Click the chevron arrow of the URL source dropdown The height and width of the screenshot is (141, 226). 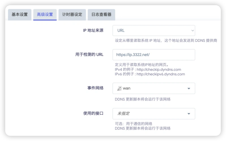(192, 31)
